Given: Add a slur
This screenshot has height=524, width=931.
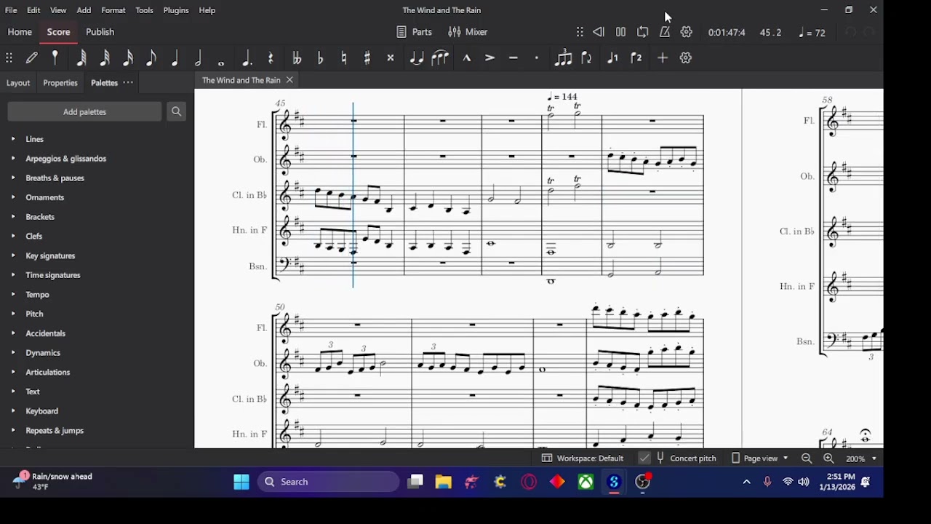Looking at the screenshot, I should tap(440, 57).
